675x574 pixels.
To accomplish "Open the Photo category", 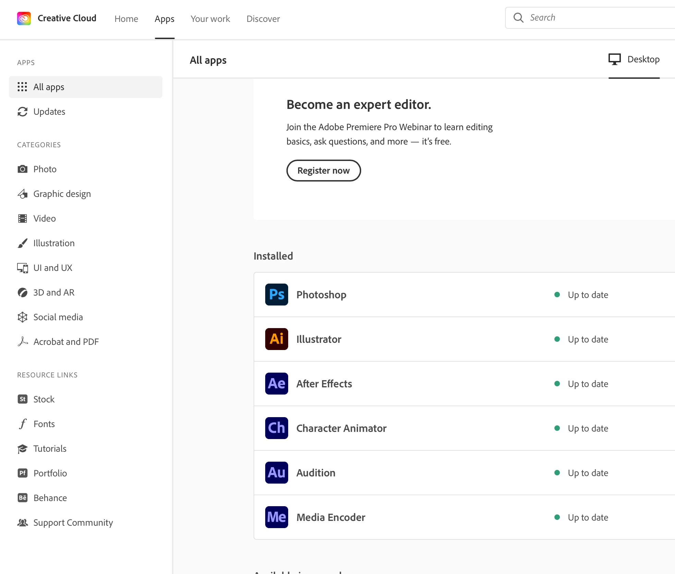I will click(45, 169).
